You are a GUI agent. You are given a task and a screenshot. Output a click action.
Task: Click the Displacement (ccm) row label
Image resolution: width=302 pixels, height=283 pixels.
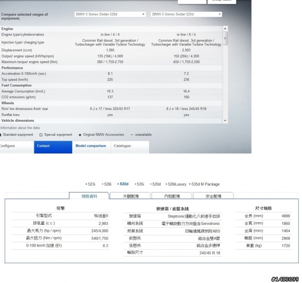tap(17, 50)
